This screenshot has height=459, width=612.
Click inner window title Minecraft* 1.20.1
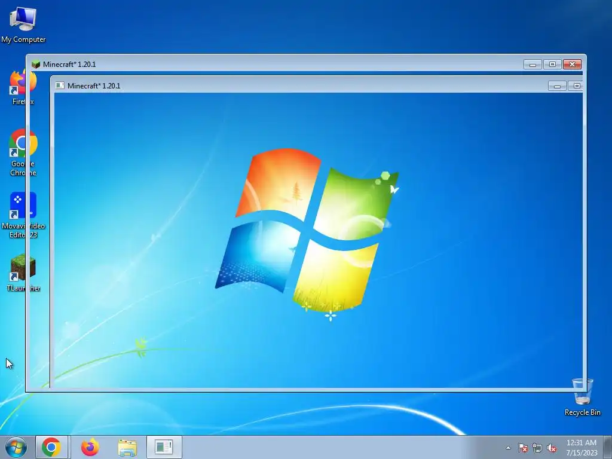(94, 86)
